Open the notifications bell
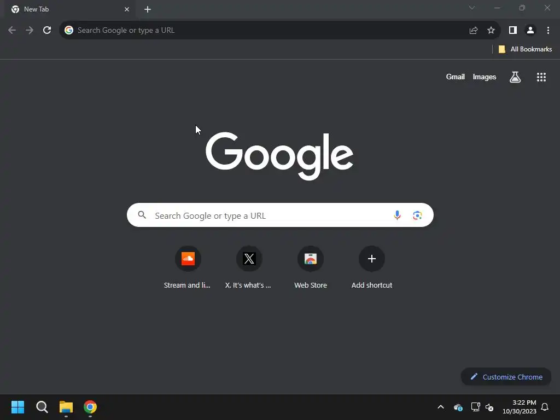The height and width of the screenshot is (420, 560). pyautogui.click(x=545, y=407)
